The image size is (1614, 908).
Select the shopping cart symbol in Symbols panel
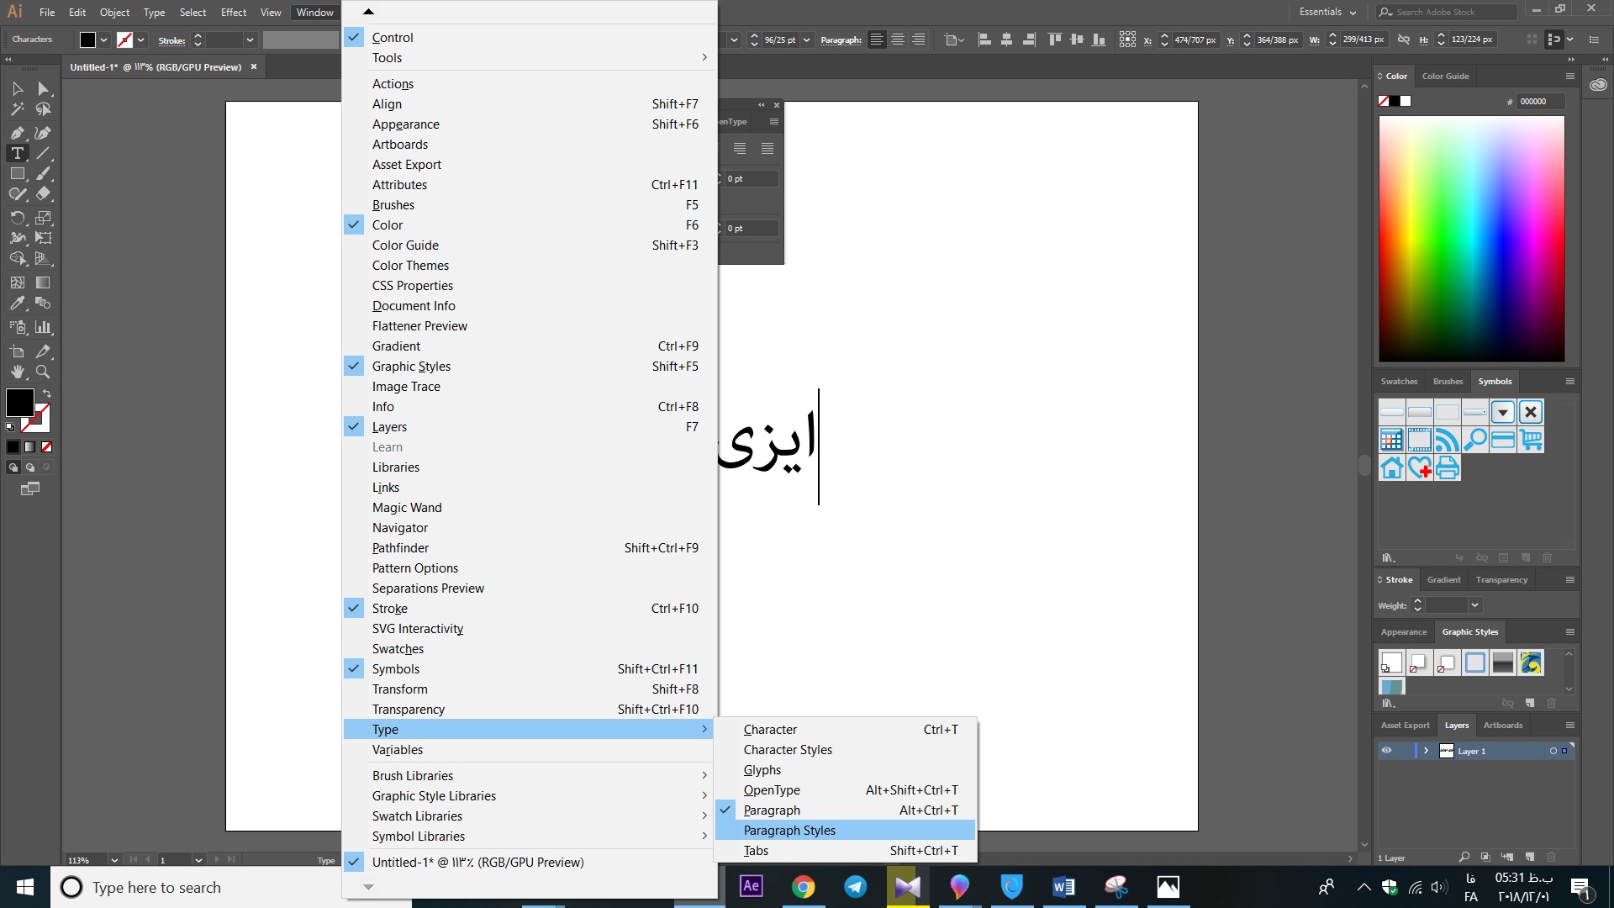click(x=1530, y=440)
